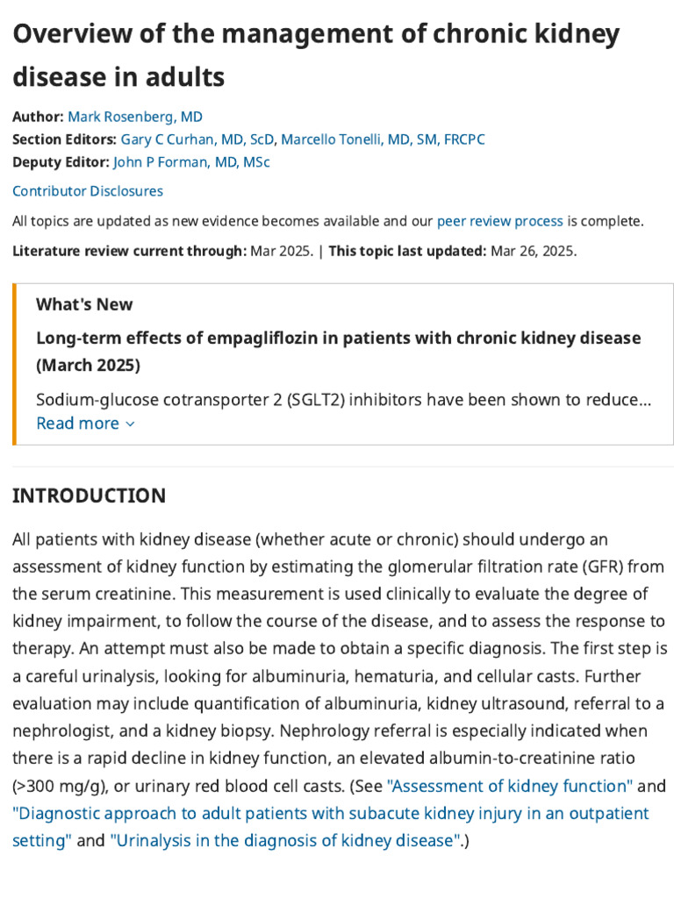
Task: Click the Deputy Editor label
Action: (x=61, y=162)
